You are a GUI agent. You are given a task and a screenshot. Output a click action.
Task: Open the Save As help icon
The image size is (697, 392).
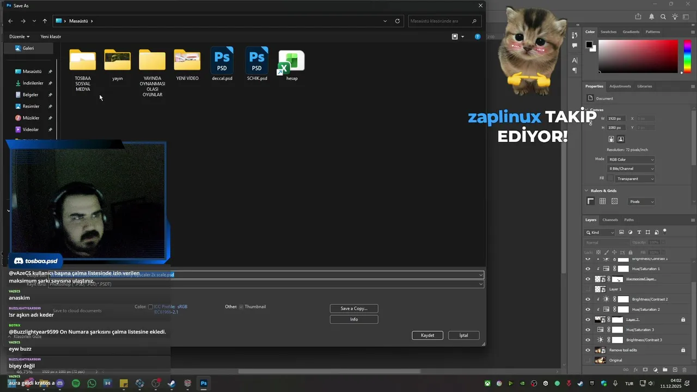(478, 36)
